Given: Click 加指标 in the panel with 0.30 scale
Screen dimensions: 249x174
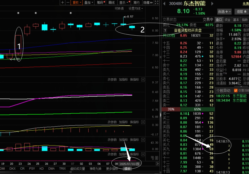Looking at the screenshot, I should (x=123, y=122).
